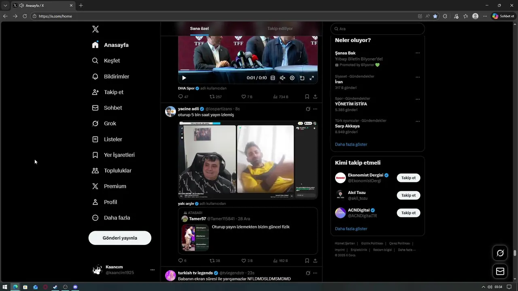Click Daha fazla göster under who to follow
The height and width of the screenshot is (291, 518).
click(351, 229)
